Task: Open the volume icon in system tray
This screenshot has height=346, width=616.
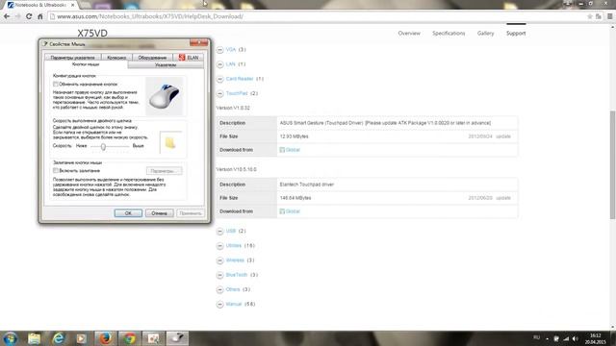Action: pos(576,338)
